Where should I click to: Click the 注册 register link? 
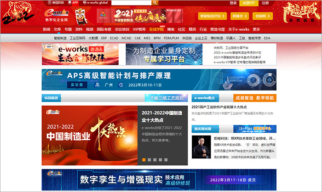pyautogui.click(x=265, y=3)
